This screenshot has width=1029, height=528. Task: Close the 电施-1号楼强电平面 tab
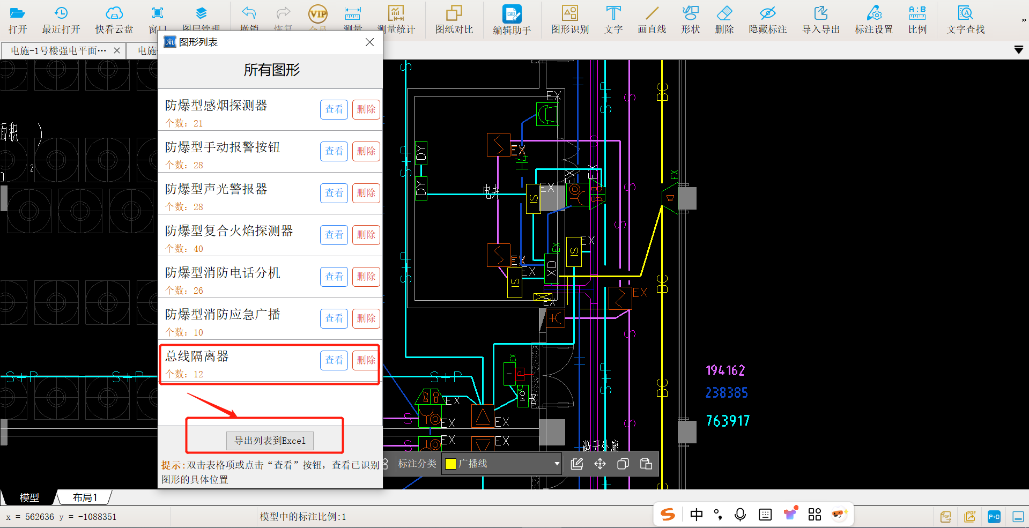(117, 50)
